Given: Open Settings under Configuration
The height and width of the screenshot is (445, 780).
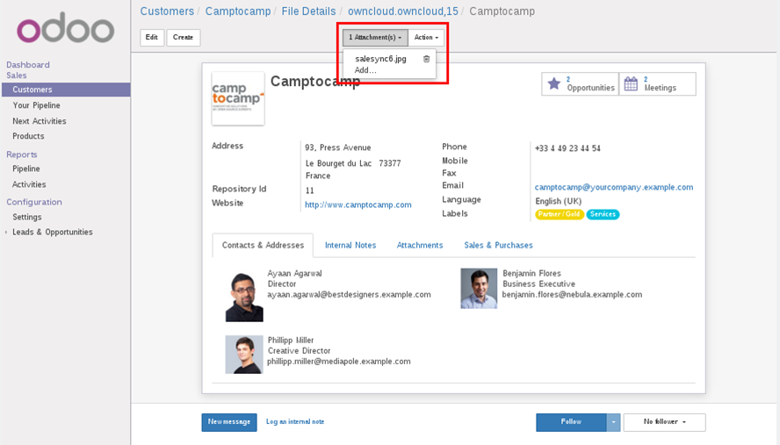Looking at the screenshot, I should click(x=27, y=218).
